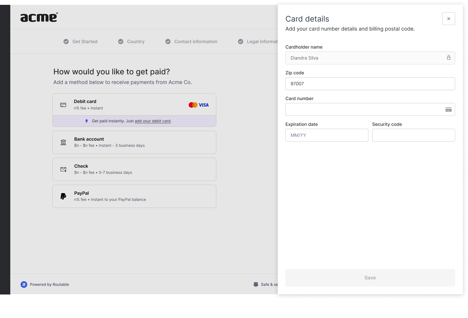Focus the Expiration date field
The image size is (468, 318).
coord(327,135)
